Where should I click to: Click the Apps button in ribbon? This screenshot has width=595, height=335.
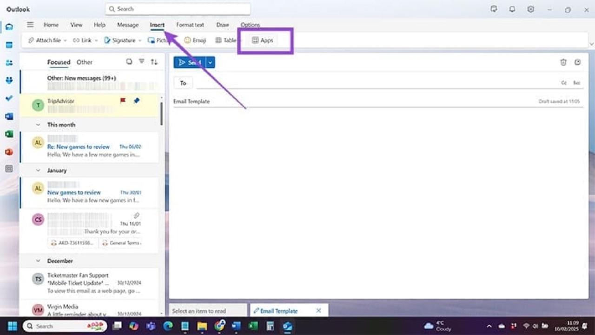point(263,40)
